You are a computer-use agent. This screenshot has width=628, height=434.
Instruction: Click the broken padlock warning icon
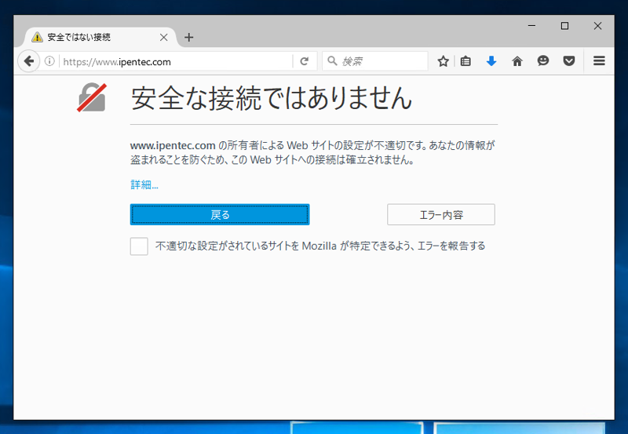point(92,97)
